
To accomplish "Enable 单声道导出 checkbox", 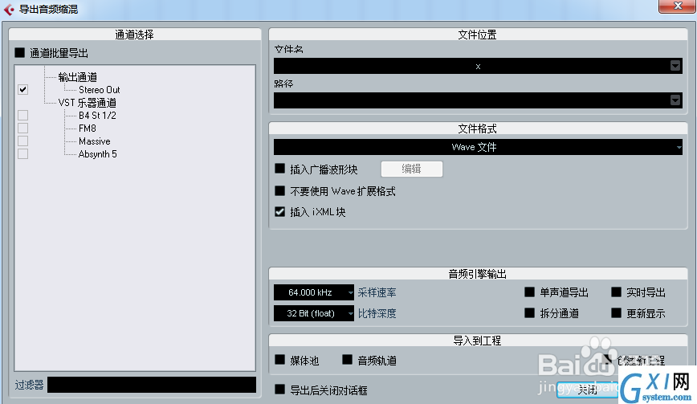I will tap(529, 292).
